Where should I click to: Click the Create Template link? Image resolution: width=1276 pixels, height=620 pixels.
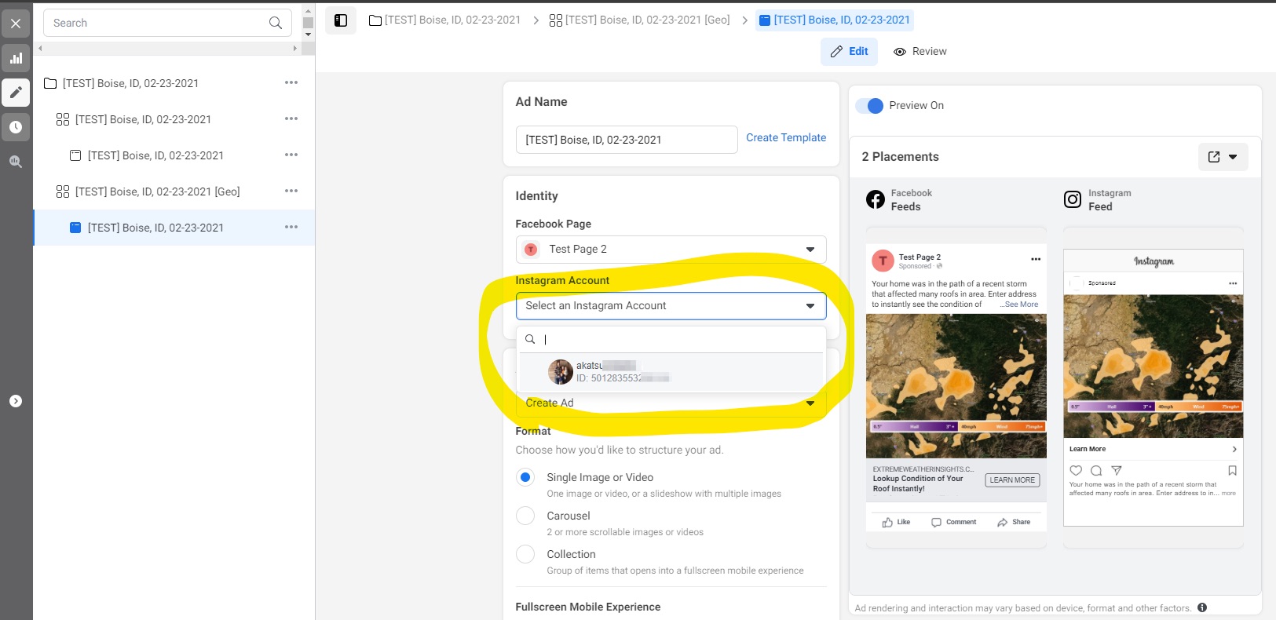pos(785,138)
